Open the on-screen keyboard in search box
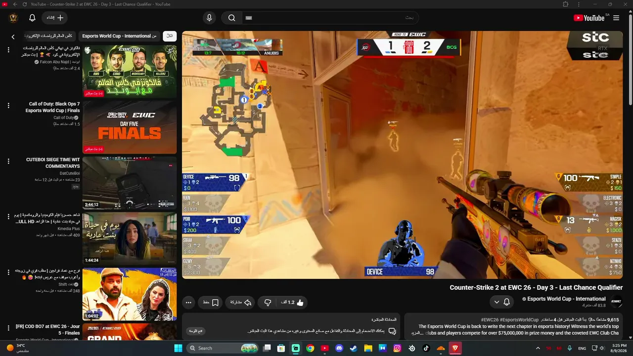The width and height of the screenshot is (633, 356). pos(249,18)
